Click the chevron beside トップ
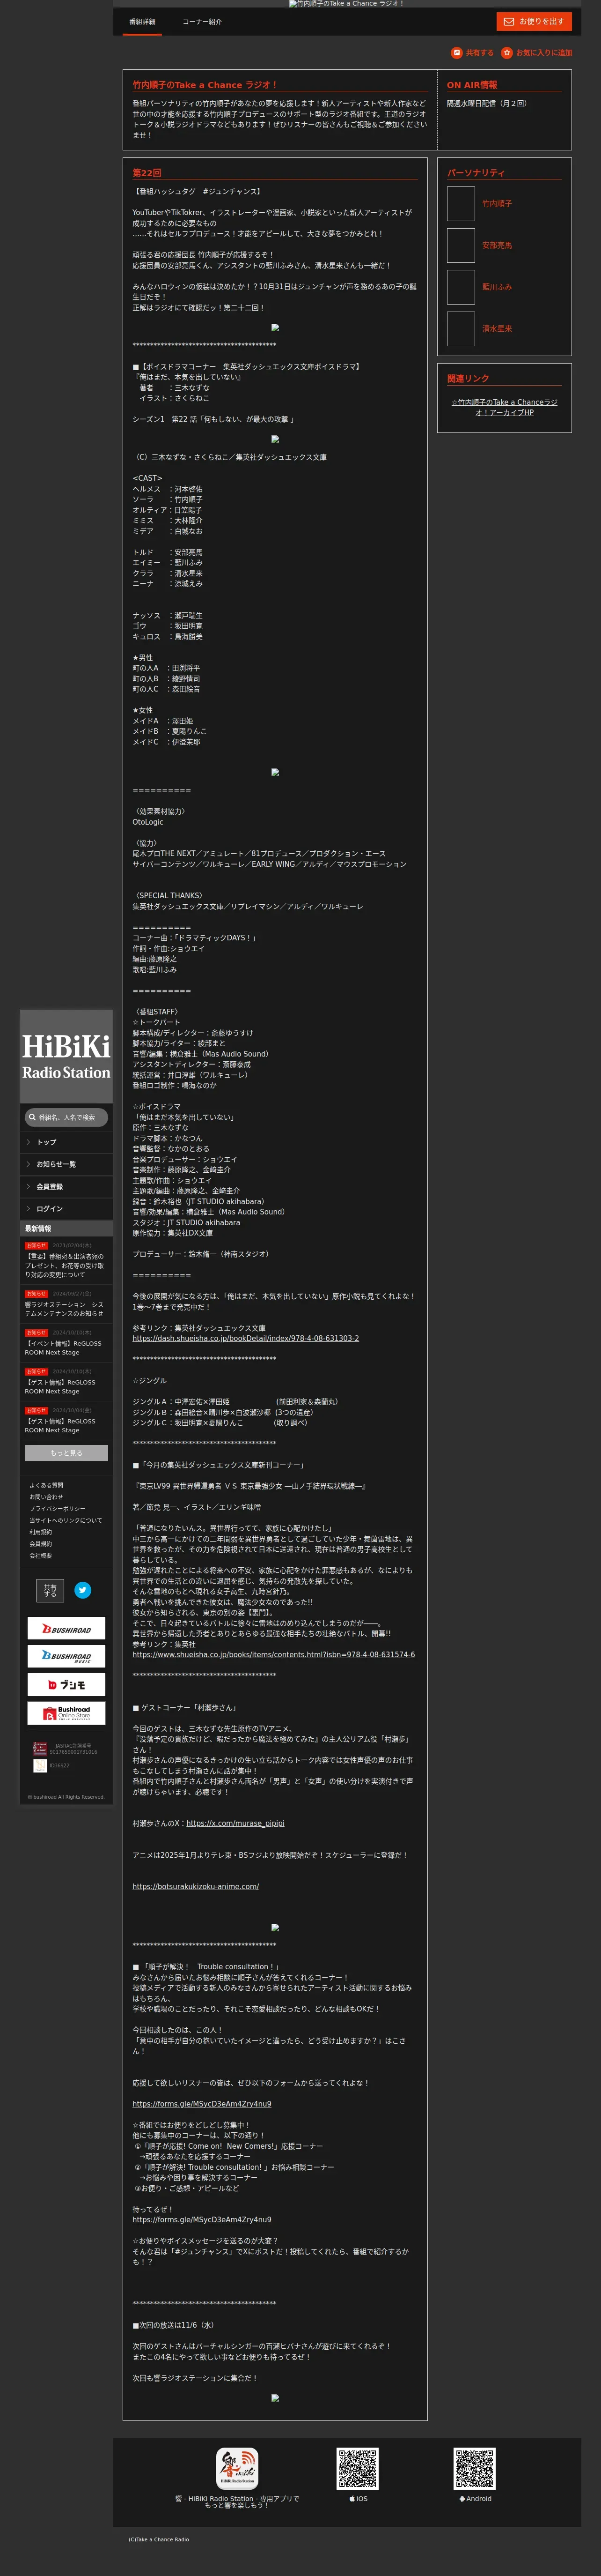Viewport: 601px width, 2576px height. [28, 1142]
